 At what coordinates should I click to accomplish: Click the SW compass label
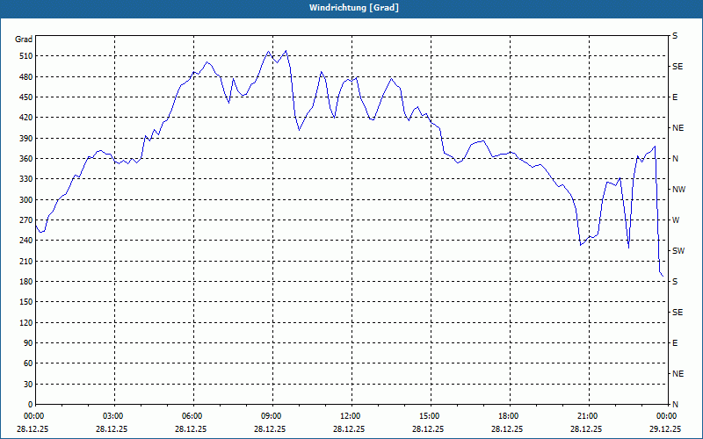678,251
